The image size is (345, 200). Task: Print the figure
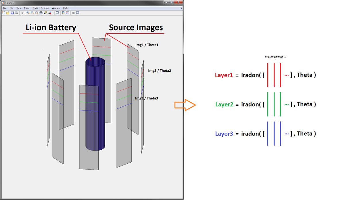16,13
